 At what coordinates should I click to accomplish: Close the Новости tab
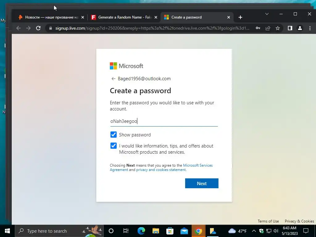pyautogui.click(x=83, y=17)
